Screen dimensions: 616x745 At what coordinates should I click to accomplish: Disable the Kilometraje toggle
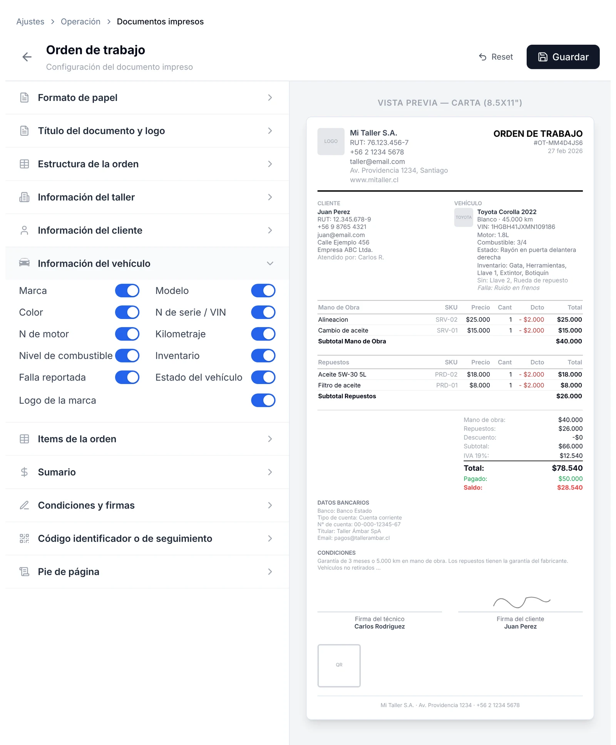[x=263, y=334]
